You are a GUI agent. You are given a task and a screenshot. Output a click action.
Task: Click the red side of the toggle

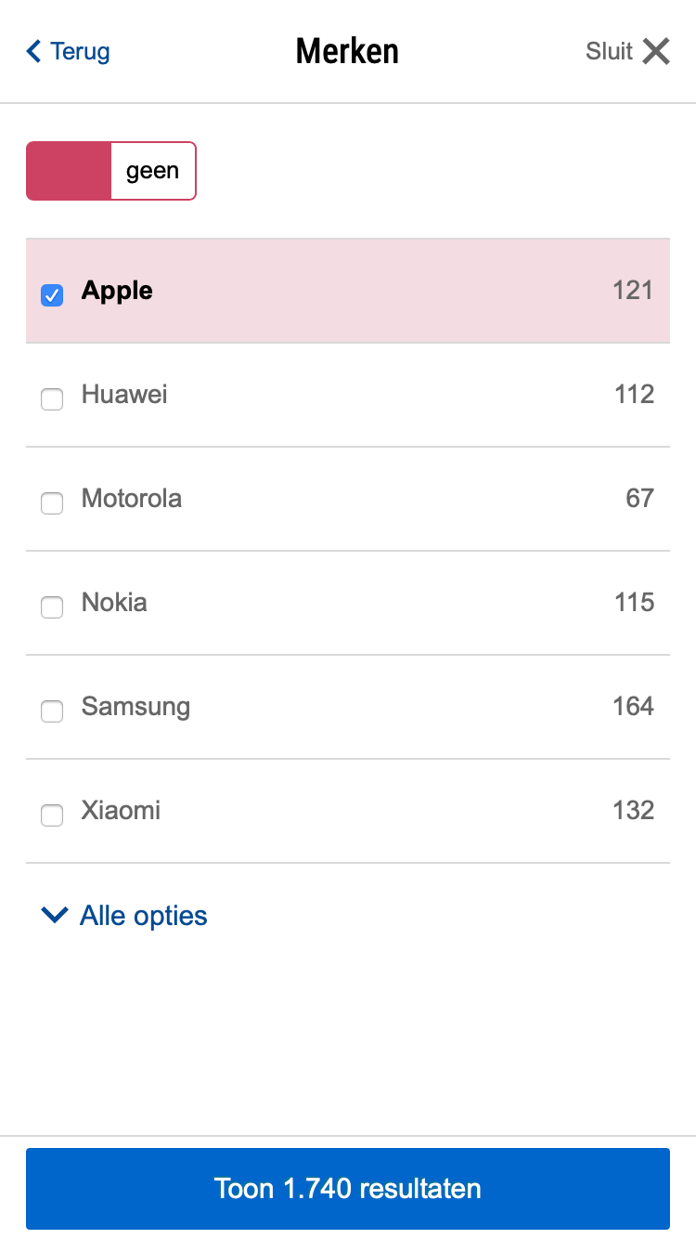click(69, 171)
